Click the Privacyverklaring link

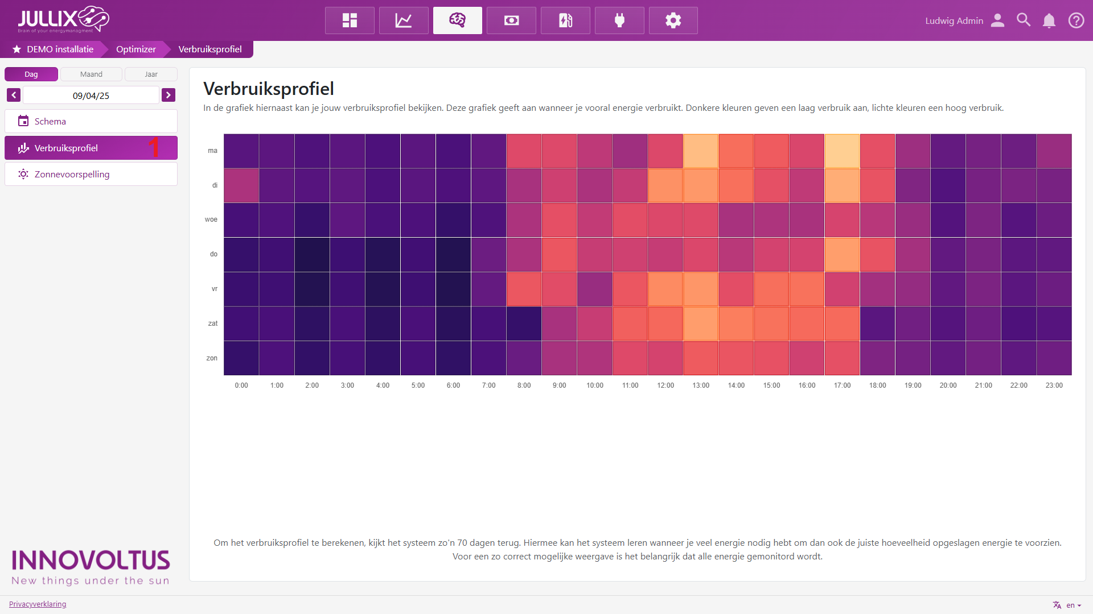(38, 604)
